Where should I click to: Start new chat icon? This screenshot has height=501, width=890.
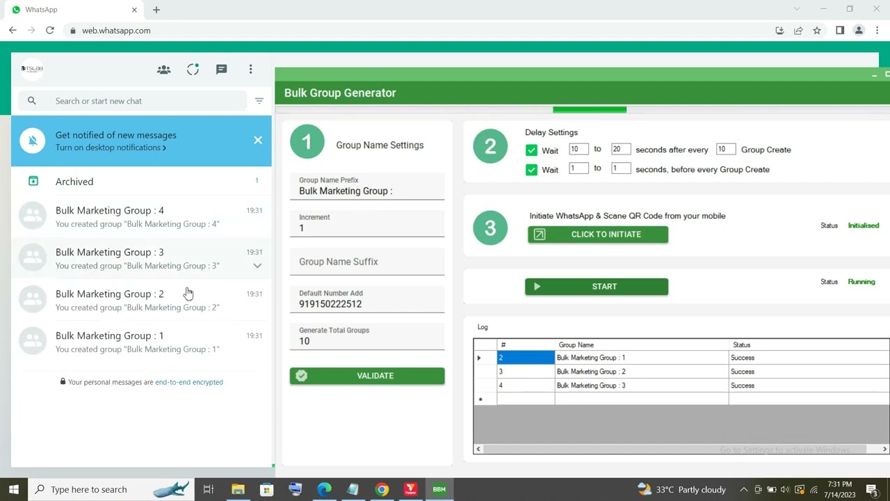click(x=222, y=70)
